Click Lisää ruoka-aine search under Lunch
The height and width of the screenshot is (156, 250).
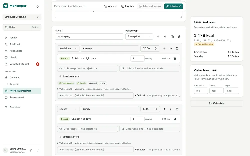(150, 129)
